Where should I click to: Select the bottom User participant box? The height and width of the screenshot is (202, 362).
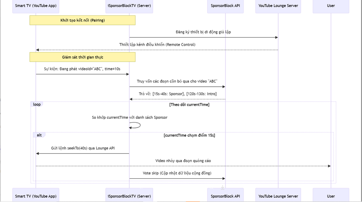click(331, 195)
